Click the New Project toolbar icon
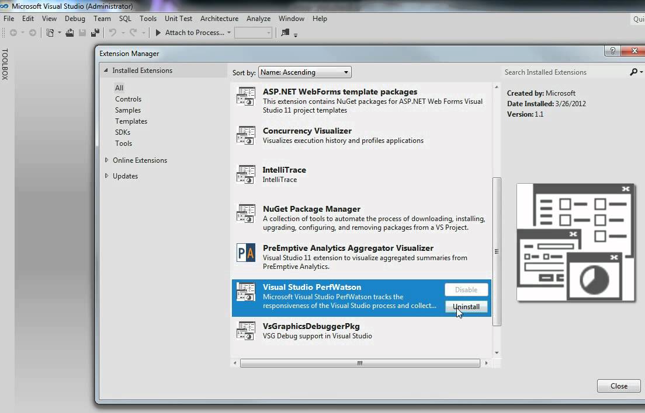Image resolution: width=645 pixels, height=413 pixels. pyautogui.click(x=50, y=33)
